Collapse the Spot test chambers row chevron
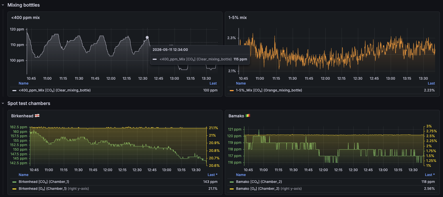443x197 pixels. point(3,103)
